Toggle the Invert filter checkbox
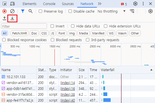155x103 pixels. pos(52,26)
